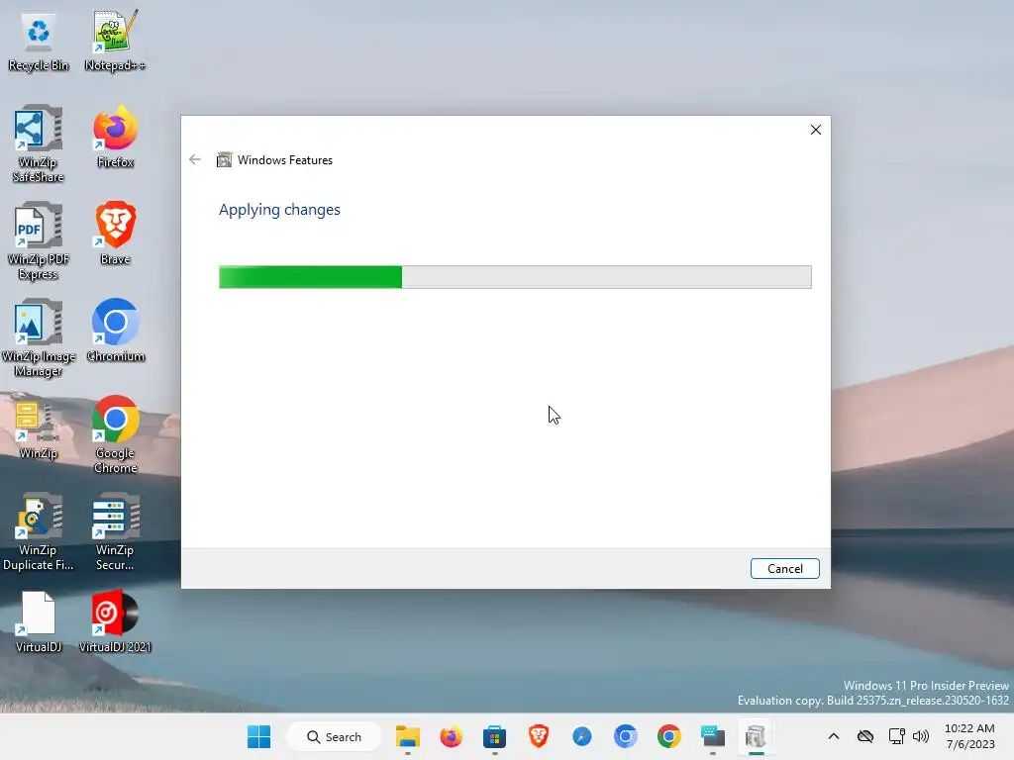The image size is (1014, 760).
Task: Close the Windows Features dialog
Action: tap(816, 130)
